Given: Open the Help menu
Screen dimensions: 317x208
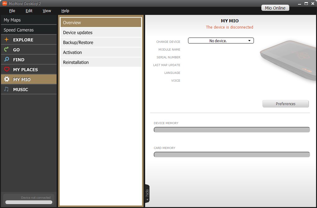Looking at the screenshot, I should pos(65,11).
